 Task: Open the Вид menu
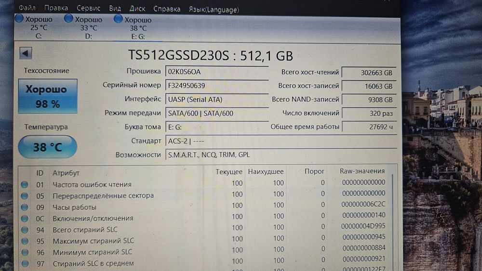click(x=115, y=8)
